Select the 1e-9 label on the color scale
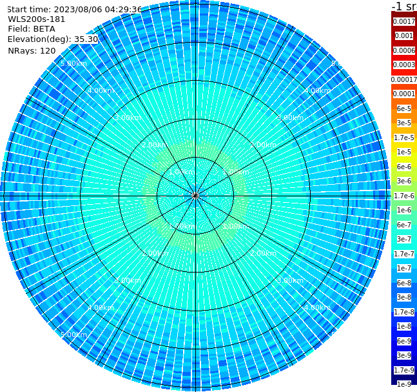Viewport: 417px width, 392px height. point(404,384)
